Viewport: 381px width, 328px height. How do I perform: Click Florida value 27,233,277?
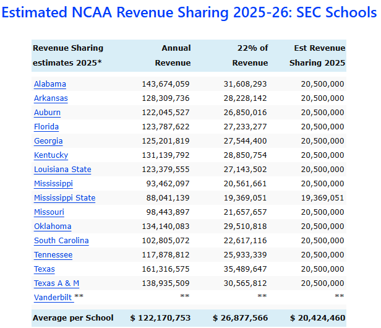[x=245, y=127]
